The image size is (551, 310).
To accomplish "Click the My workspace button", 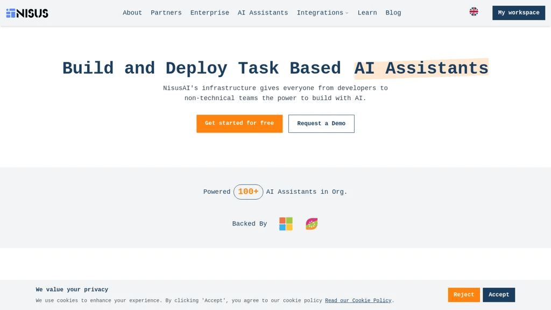I will pyautogui.click(x=519, y=13).
